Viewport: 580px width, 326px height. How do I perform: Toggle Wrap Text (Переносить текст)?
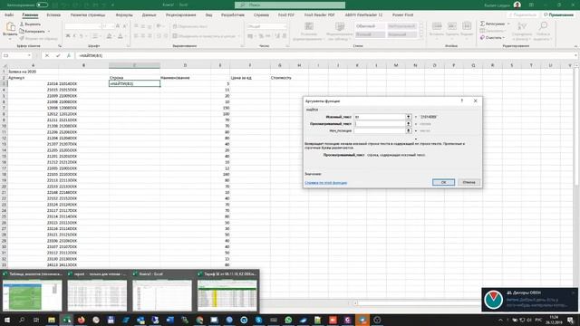tap(190, 26)
